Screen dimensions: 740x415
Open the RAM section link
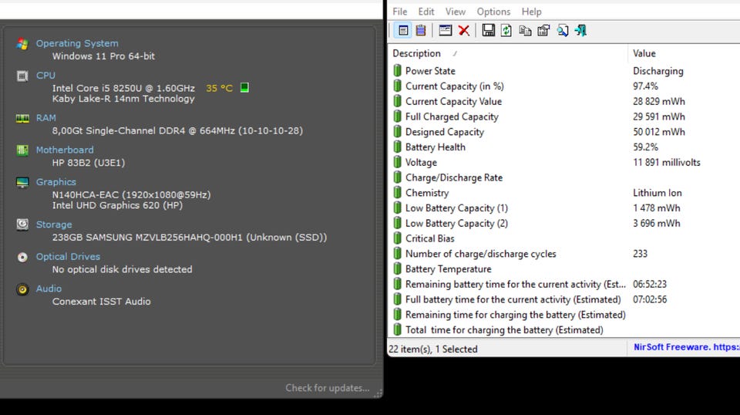click(x=45, y=118)
